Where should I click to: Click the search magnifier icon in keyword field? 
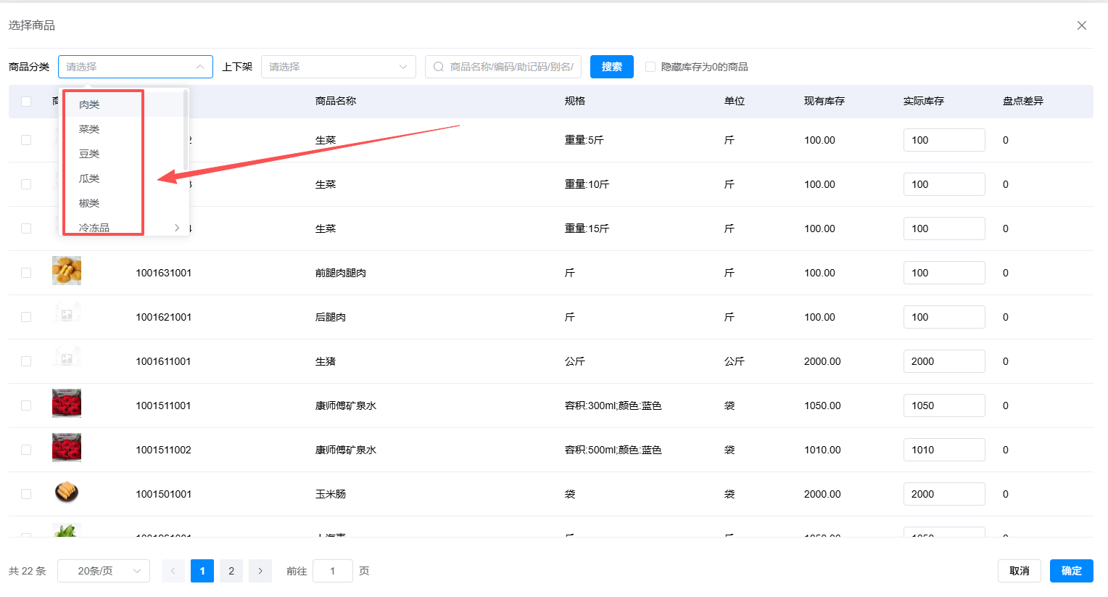[x=439, y=67]
